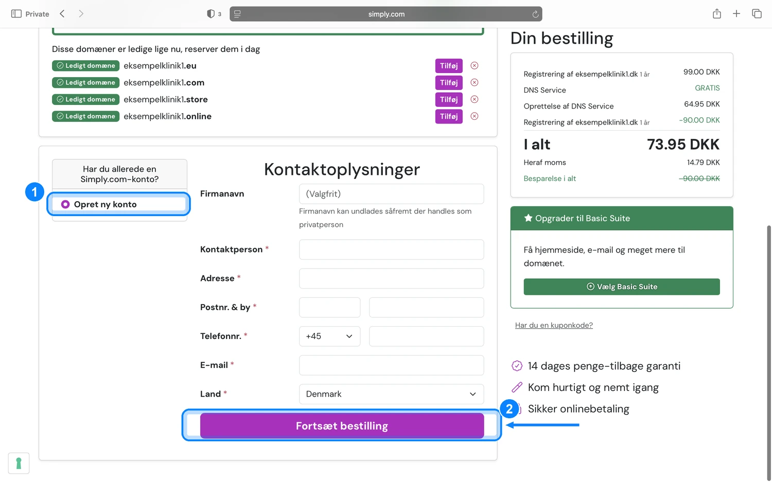
Task: Click the Fortsæt bestilling button
Action: pos(342,426)
